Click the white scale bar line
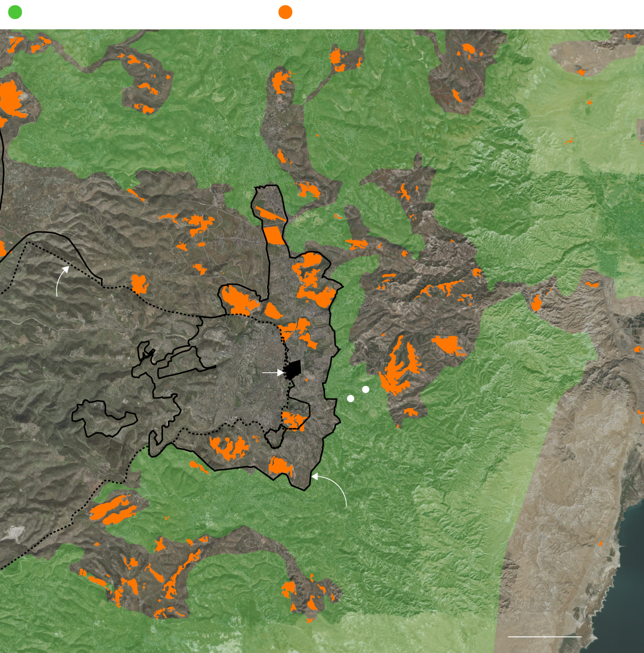Screen dimensions: 644x653 [544, 636]
